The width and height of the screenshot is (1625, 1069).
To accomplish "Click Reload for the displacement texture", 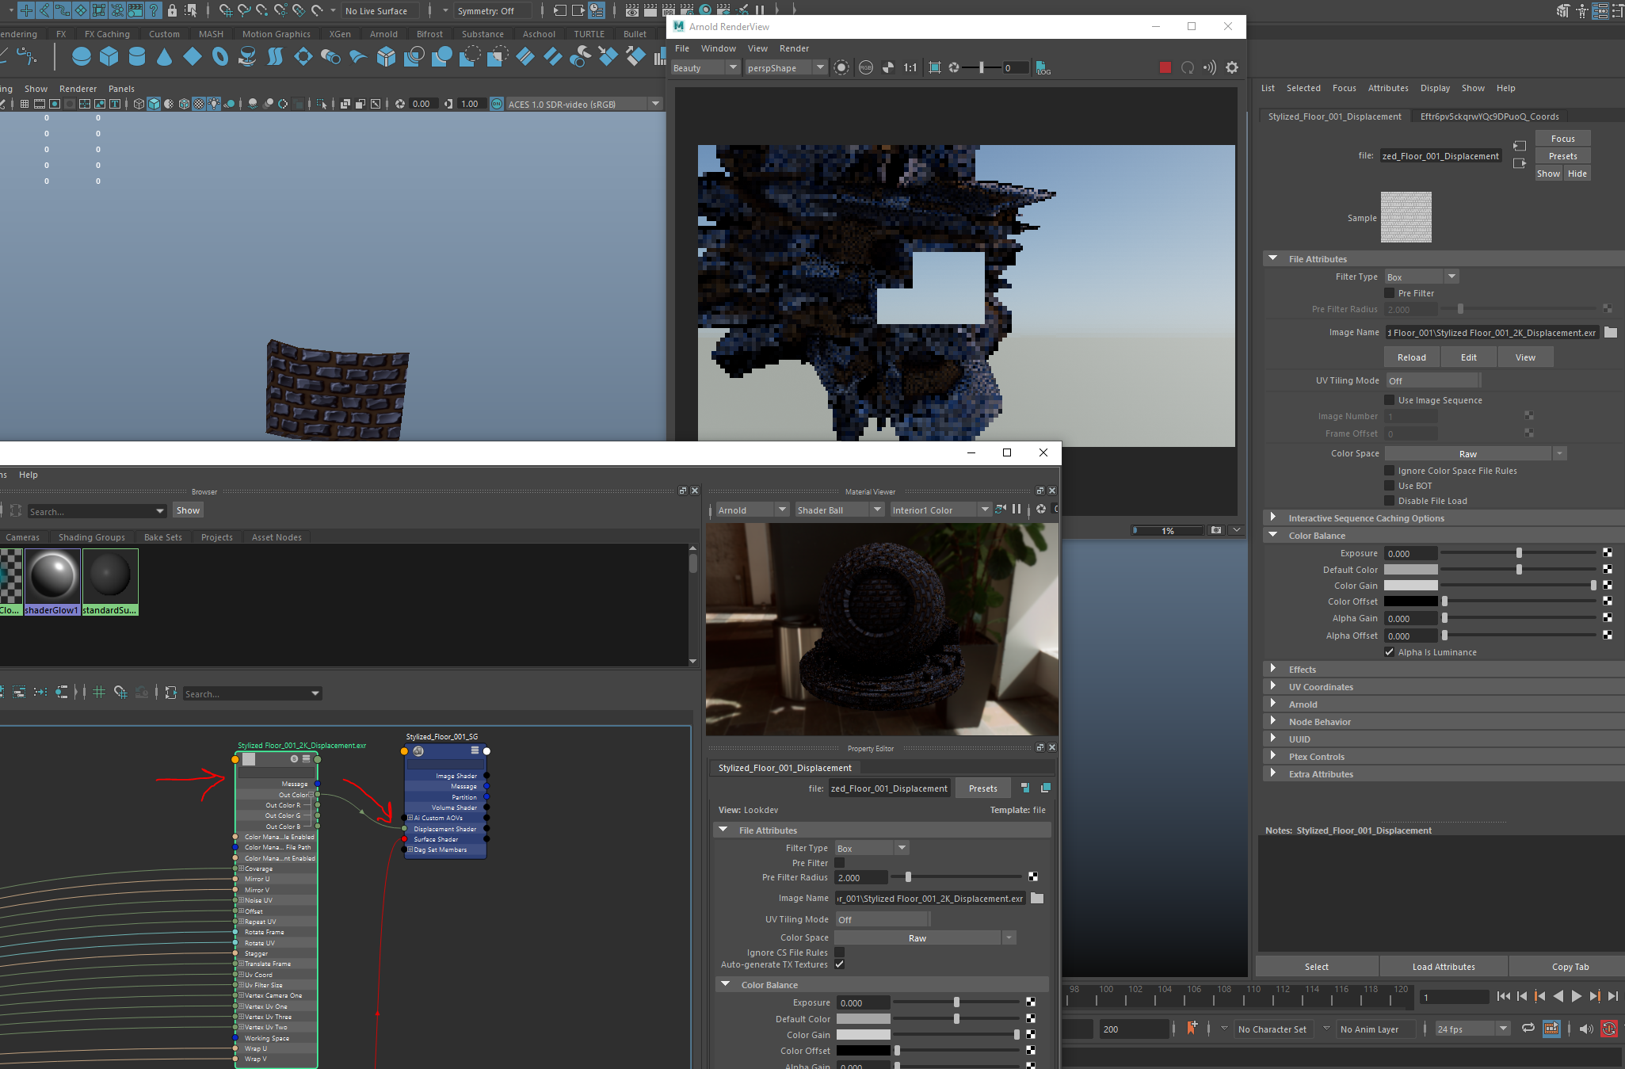I will click(1412, 357).
